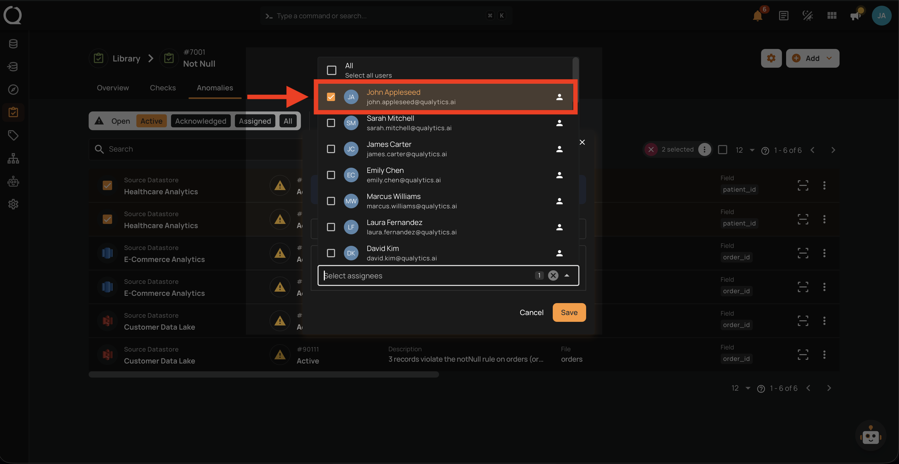The image size is (899, 464).
Task: Click the Save button
Action: [569, 312]
